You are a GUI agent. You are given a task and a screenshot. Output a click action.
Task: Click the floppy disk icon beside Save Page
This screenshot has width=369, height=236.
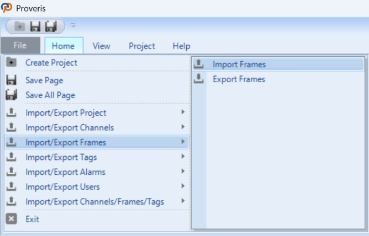tap(11, 80)
